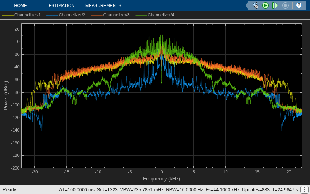This screenshot has width=310, height=194.
Task: Toggle Channelizer/3 legend entry
Action: 110,15
